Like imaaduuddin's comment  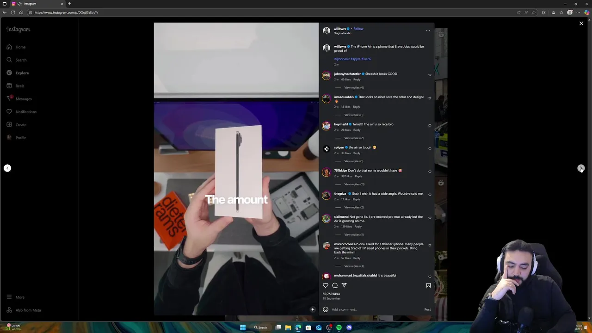[430, 98]
